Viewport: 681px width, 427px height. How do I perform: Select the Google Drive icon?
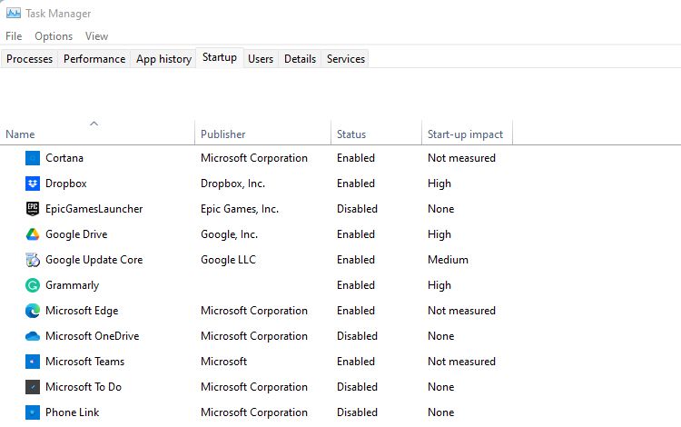click(33, 234)
